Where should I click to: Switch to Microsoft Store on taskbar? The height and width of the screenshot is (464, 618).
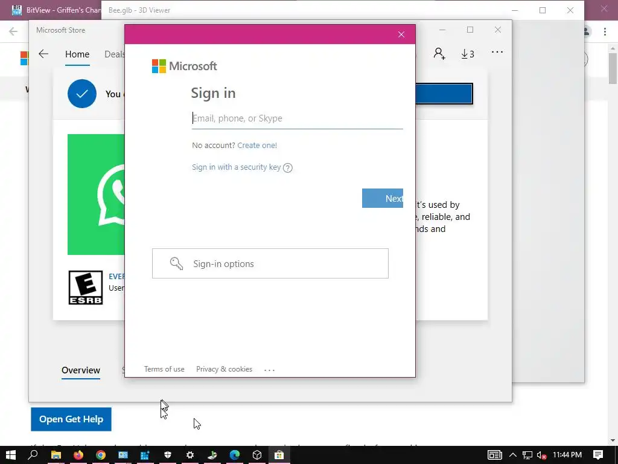pos(279,455)
